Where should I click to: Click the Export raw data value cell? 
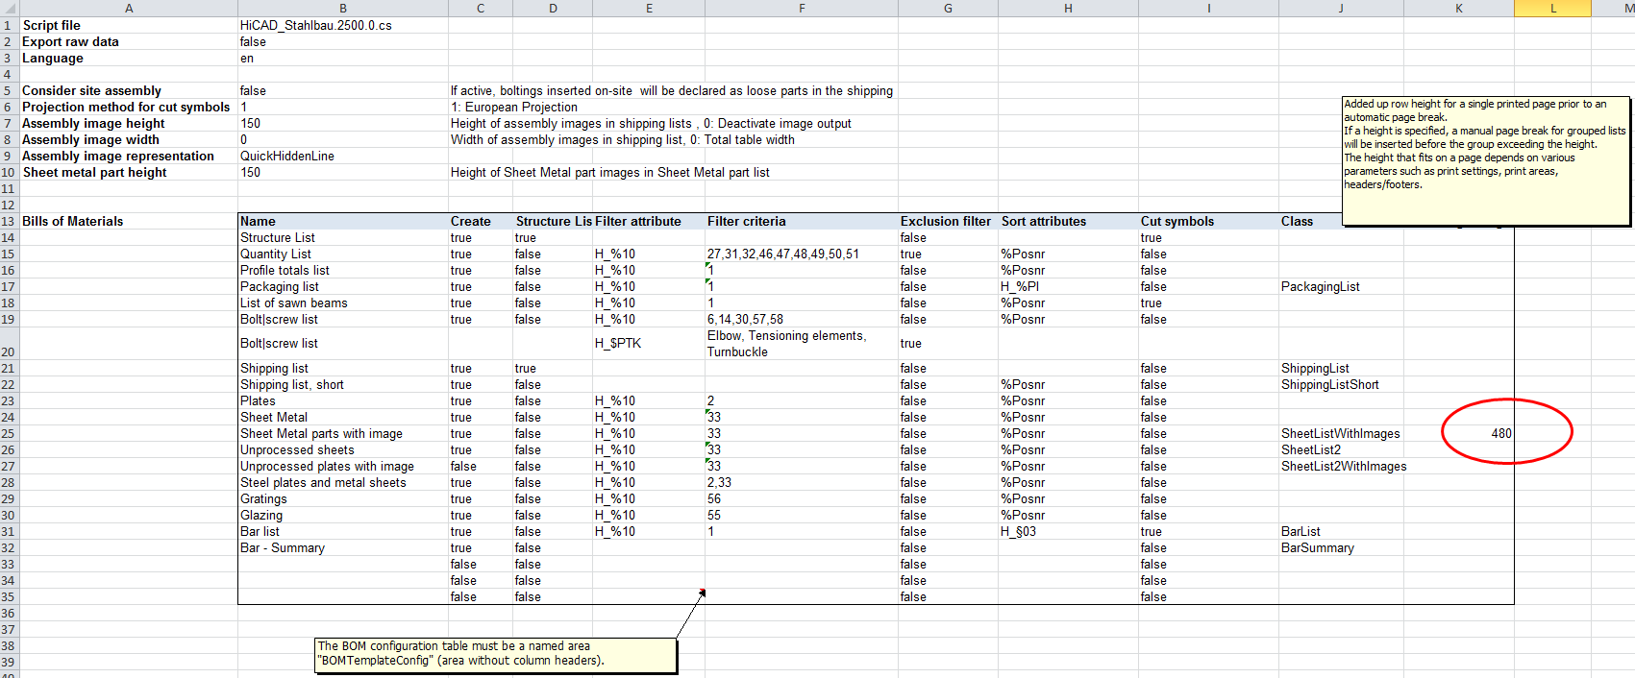point(254,41)
